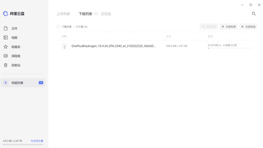Click the 全部取消 button

click(x=248, y=27)
